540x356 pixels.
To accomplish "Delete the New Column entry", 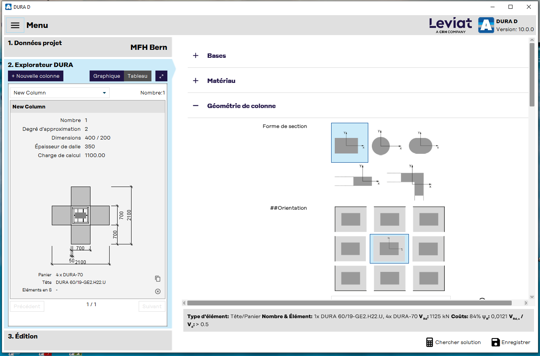I will point(158,291).
